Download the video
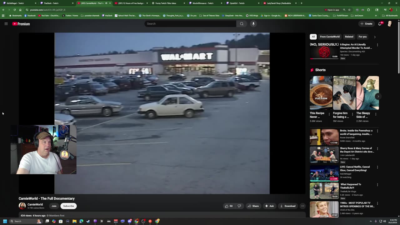 click(x=287, y=206)
